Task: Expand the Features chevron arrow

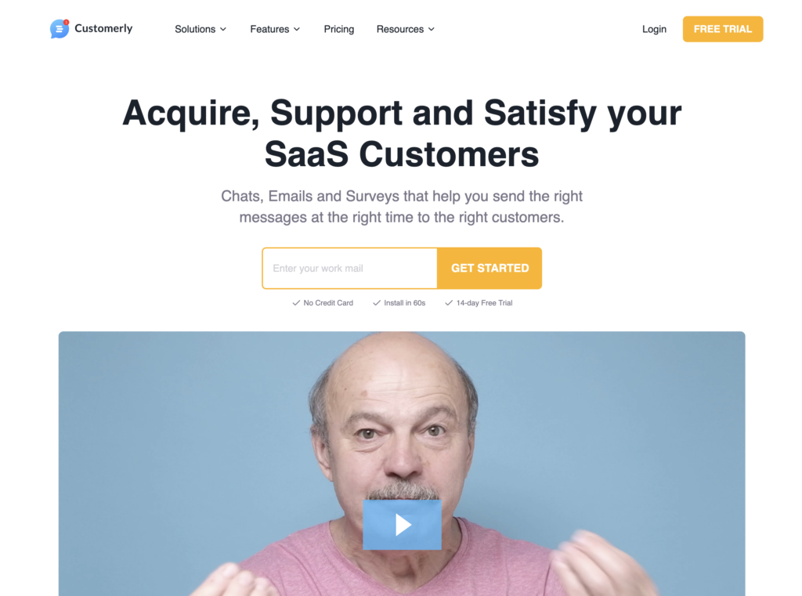Action: 297,29
